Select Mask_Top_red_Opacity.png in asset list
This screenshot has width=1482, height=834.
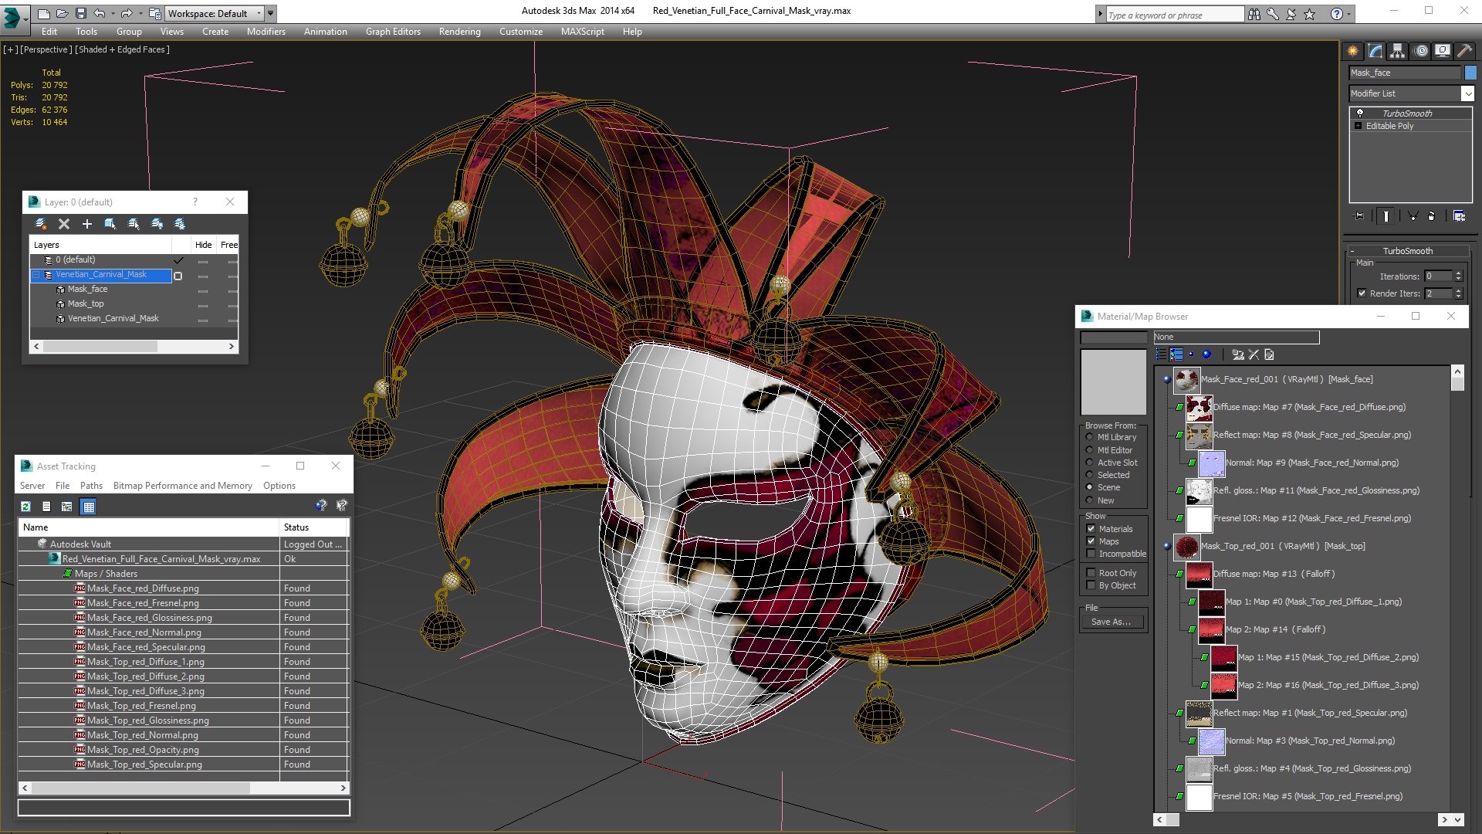coord(143,750)
